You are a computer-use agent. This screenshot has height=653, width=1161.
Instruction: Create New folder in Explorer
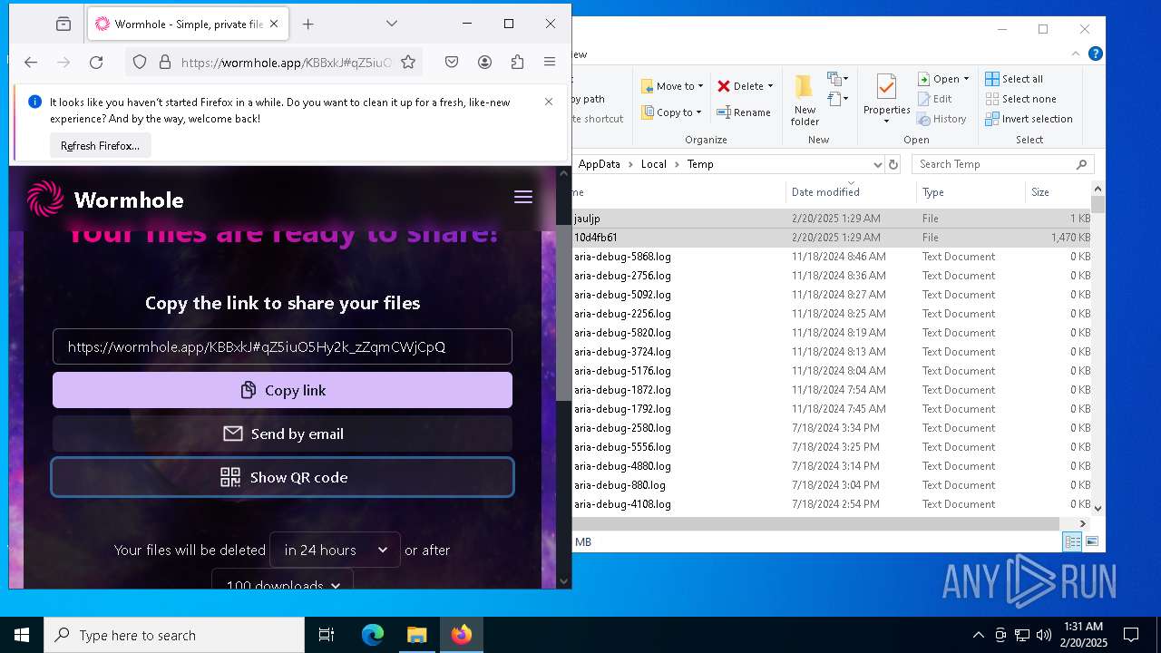coord(805,100)
